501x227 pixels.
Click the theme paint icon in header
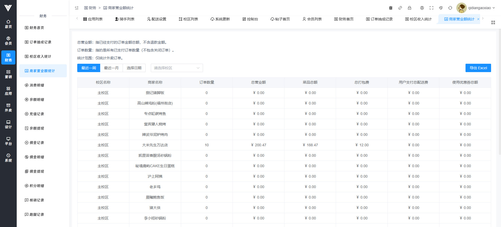(441, 8)
